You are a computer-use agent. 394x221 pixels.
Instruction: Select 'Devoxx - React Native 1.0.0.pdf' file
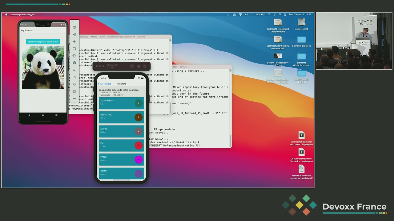point(278,60)
